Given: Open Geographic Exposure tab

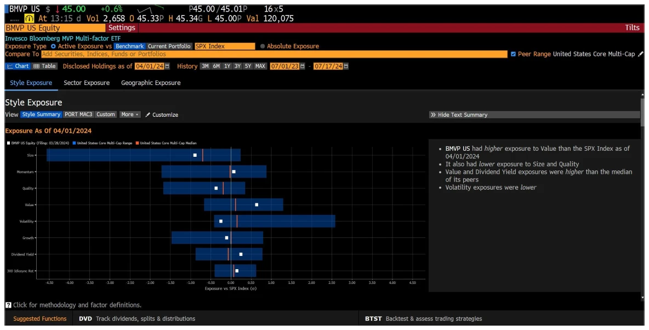Looking at the screenshot, I should pyautogui.click(x=151, y=83).
